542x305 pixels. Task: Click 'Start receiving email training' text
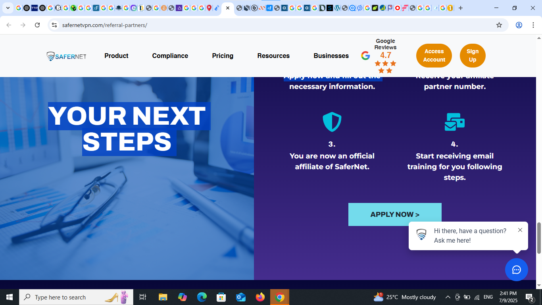pos(455,167)
